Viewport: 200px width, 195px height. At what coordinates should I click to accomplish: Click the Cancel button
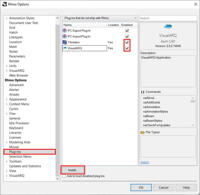pos(164,187)
